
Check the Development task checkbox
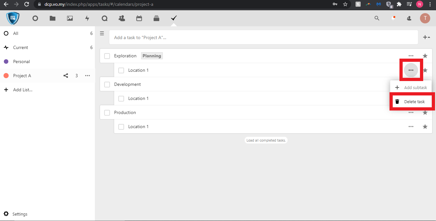tap(107, 85)
